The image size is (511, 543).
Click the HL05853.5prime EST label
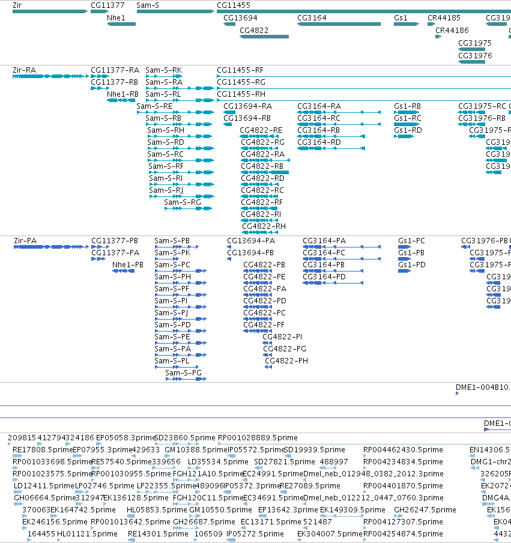[157, 510]
